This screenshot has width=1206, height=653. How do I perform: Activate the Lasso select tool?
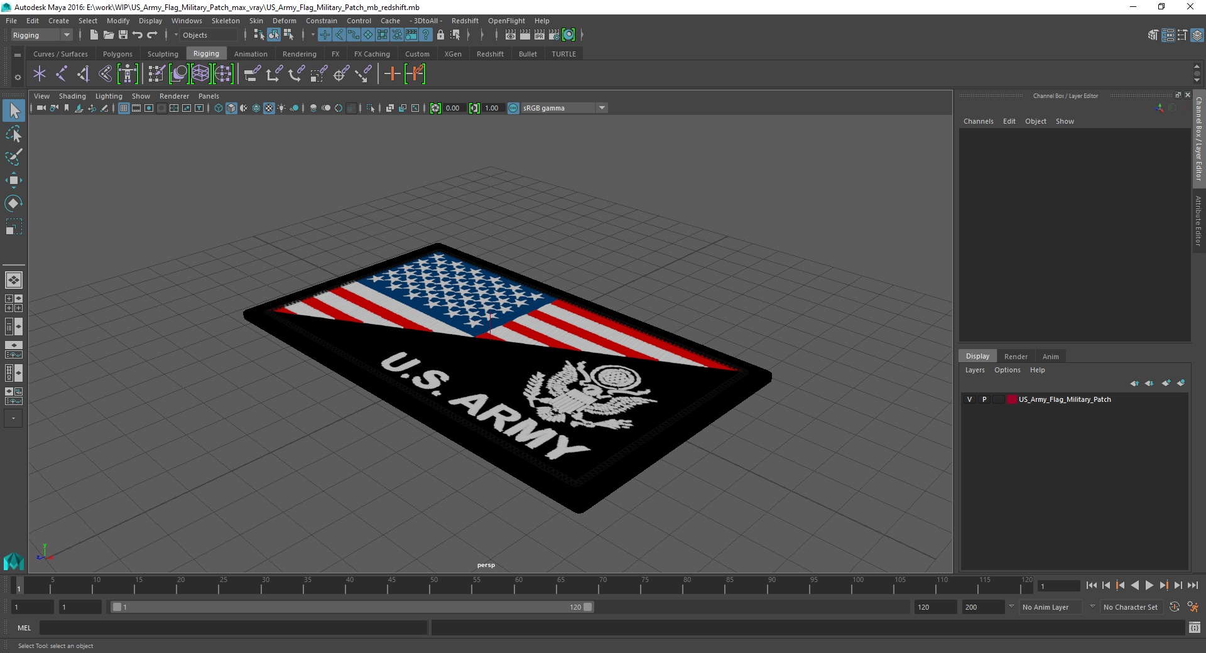click(14, 134)
